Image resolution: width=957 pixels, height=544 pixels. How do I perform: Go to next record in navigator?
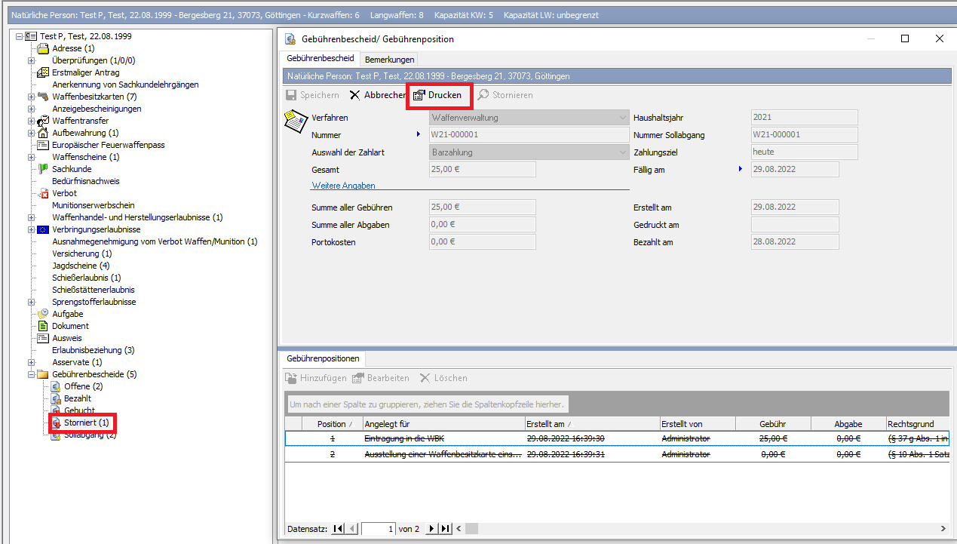click(x=432, y=529)
